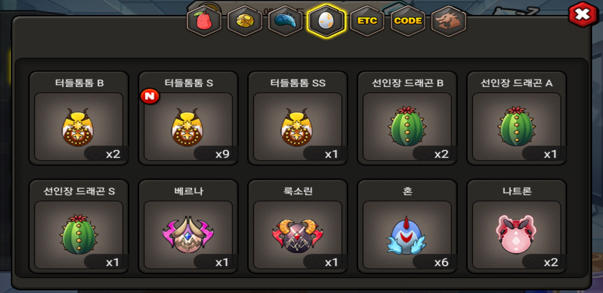
Task: Click the red N new badge
Action: [150, 96]
